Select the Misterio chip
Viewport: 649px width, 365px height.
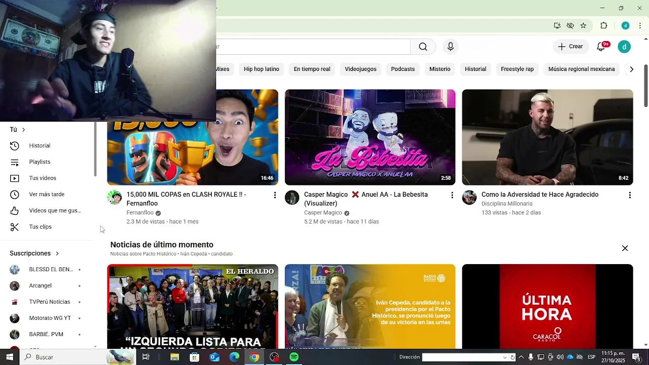point(440,69)
